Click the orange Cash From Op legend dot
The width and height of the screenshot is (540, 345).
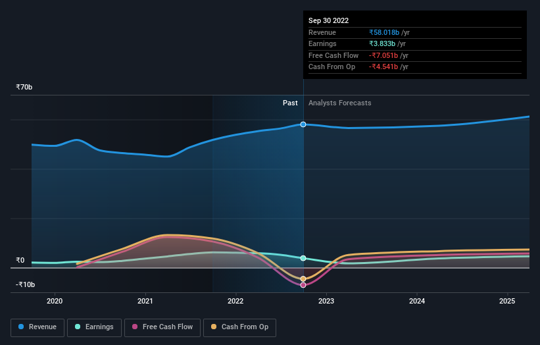(x=214, y=327)
